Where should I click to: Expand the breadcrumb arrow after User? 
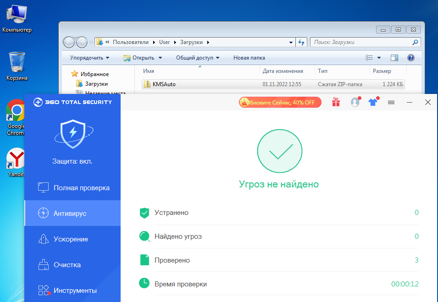pyautogui.click(x=175, y=43)
